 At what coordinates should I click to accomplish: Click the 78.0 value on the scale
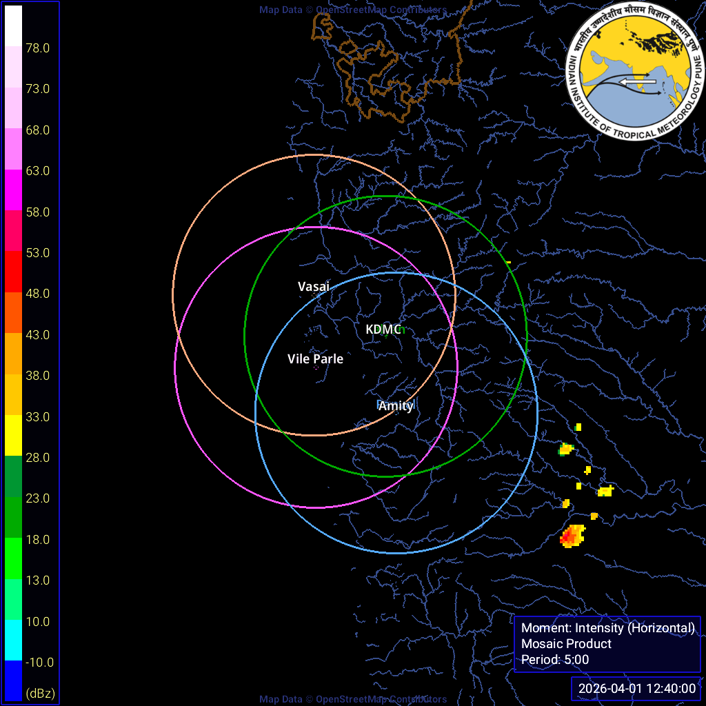[x=37, y=48]
